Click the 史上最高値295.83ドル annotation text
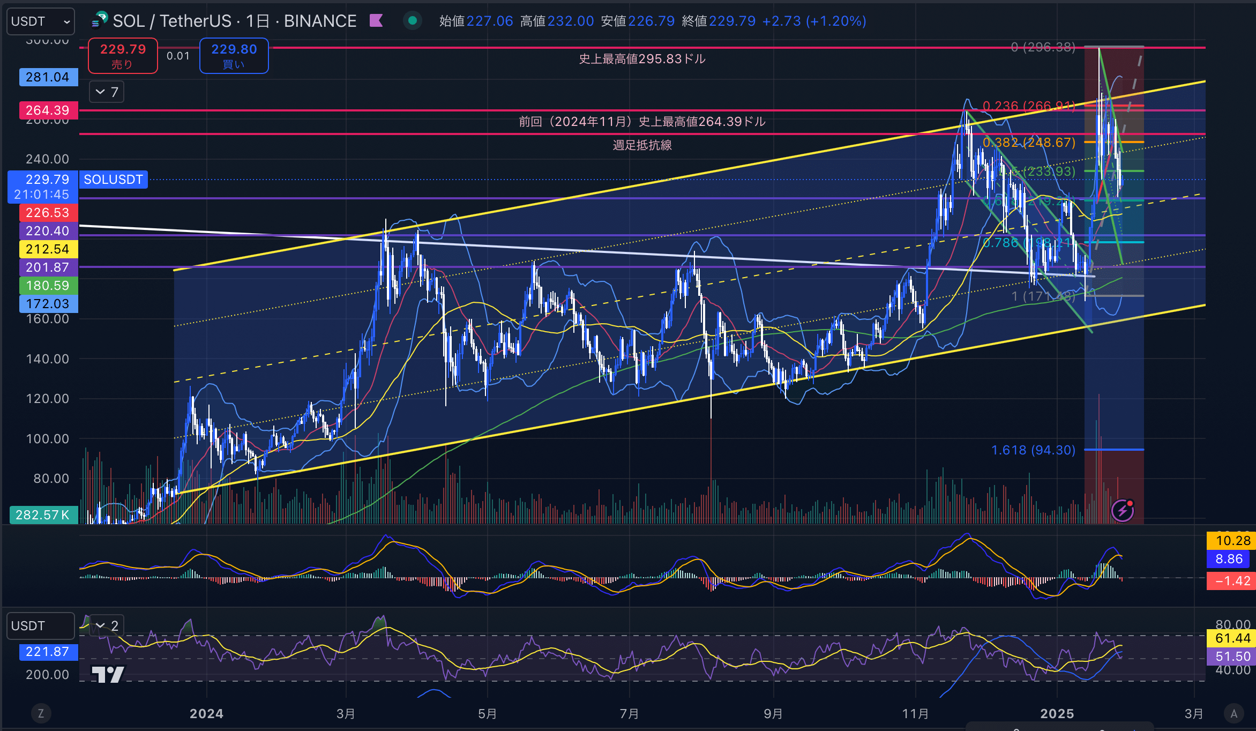The height and width of the screenshot is (731, 1256). pos(642,59)
